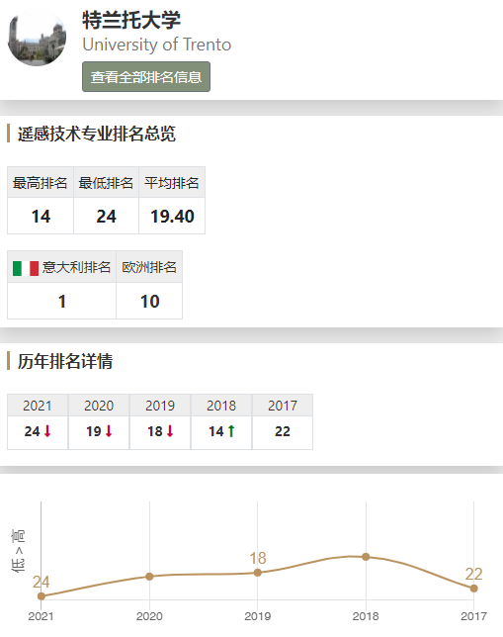Click the 遥感技术专业排名总览 heading
The image size is (503, 637).
click(x=97, y=134)
